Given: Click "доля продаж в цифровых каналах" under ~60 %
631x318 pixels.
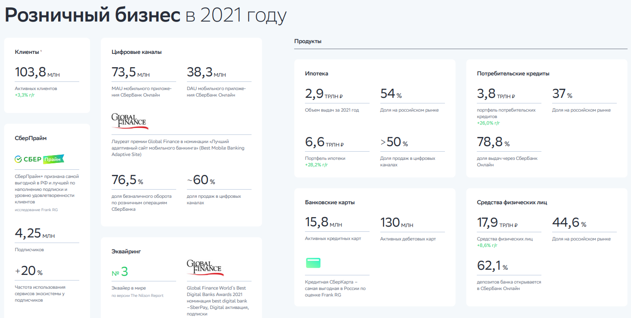Looking at the screenshot, I should pos(214,199).
